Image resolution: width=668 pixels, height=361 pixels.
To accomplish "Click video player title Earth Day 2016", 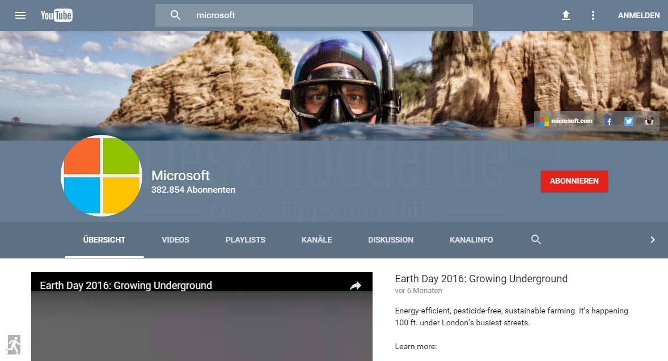I will 126,285.
